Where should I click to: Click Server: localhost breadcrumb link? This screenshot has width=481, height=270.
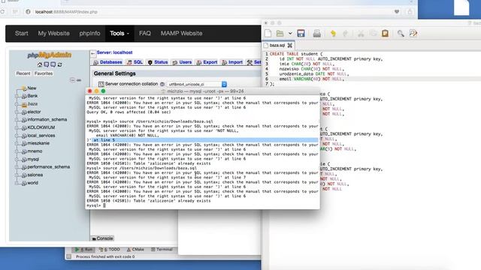(x=114, y=52)
